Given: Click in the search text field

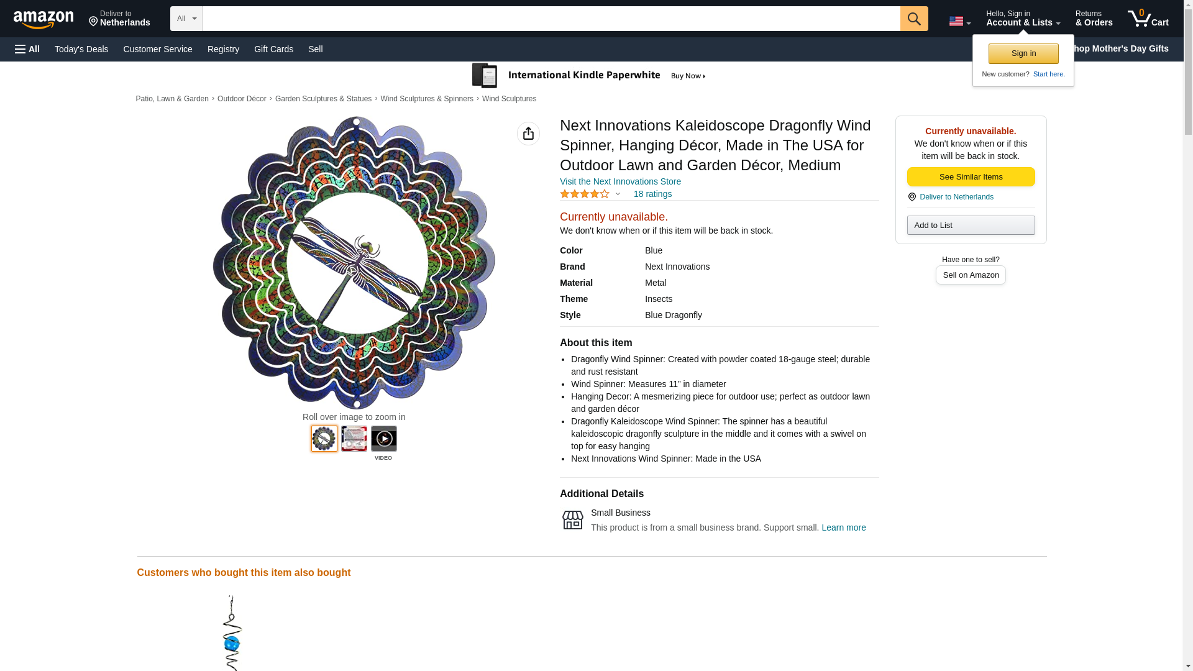Looking at the screenshot, I should tap(551, 19).
